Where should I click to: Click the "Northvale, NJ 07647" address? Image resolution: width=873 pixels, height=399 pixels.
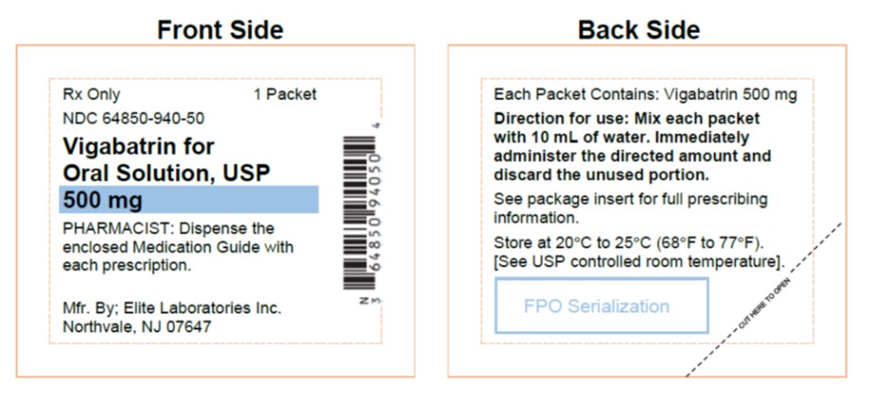pyautogui.click(x=137, y=327)
